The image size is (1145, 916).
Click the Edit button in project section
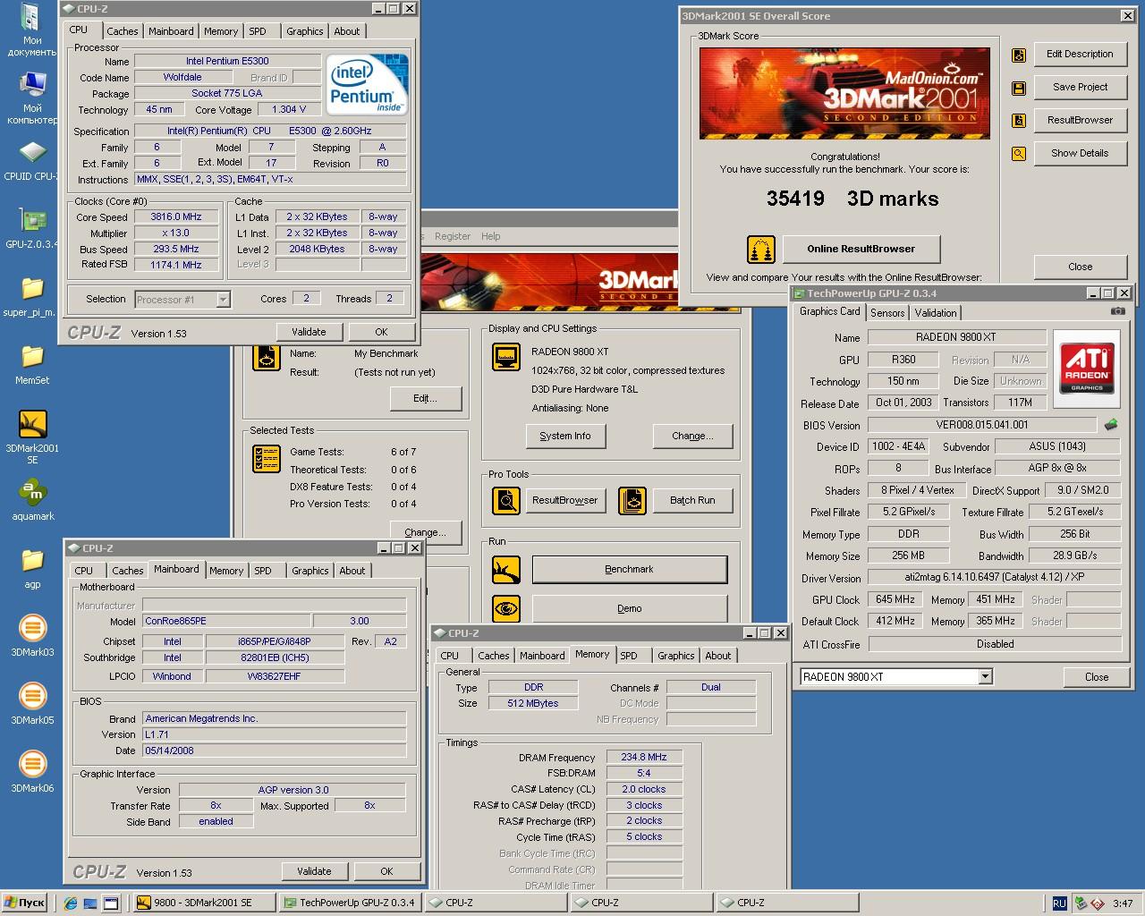[x=425, y=398]
